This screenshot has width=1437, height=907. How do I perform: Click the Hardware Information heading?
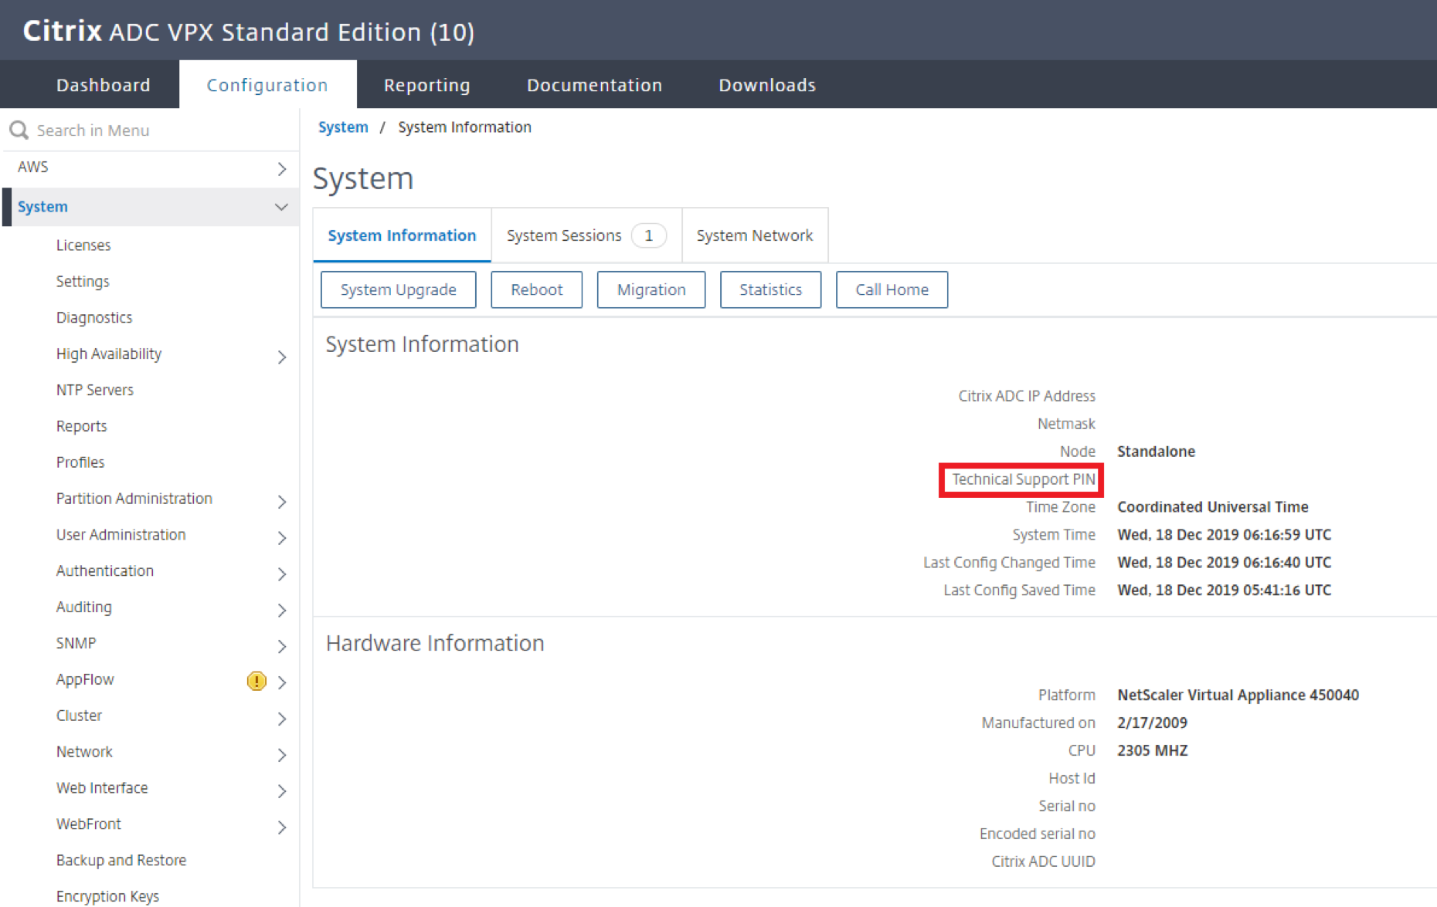pyautogui.click(x=435, y=643)
